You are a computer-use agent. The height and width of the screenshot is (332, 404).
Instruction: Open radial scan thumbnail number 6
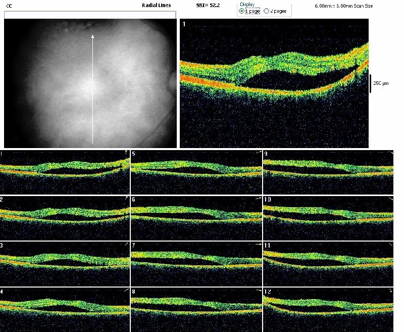[x=196, y=218]
